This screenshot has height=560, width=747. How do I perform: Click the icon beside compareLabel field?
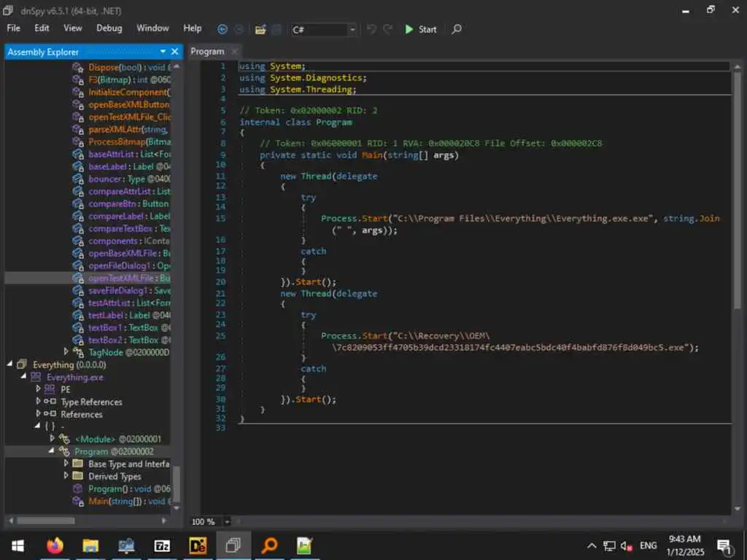coord(78,216)
